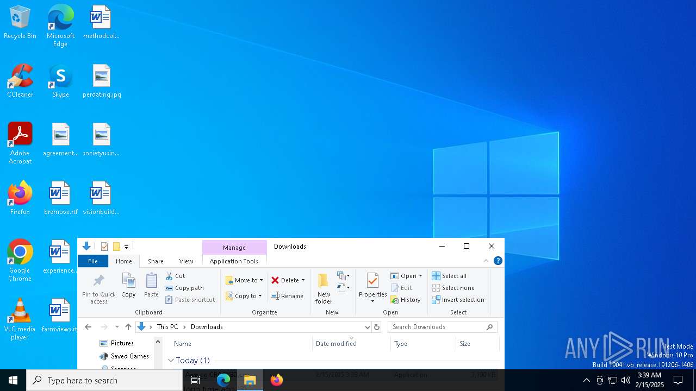The height and width of the screenshot is (391, 696).
Task: Open the Delete options dropdown
Action: pyautogui.click(x=303, y=280)
